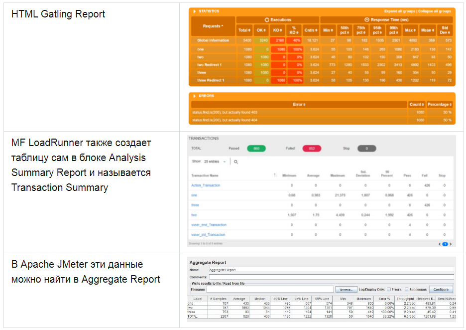The width and height of the screenshot is (466, 330).
Task: Enable the Successes checkbox in JMeter
Action: (x=407, y=290)
